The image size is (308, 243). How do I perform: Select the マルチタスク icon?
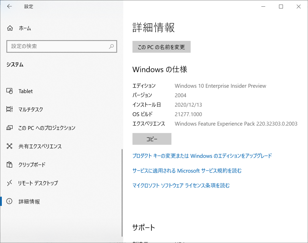(x=9, y=109)
